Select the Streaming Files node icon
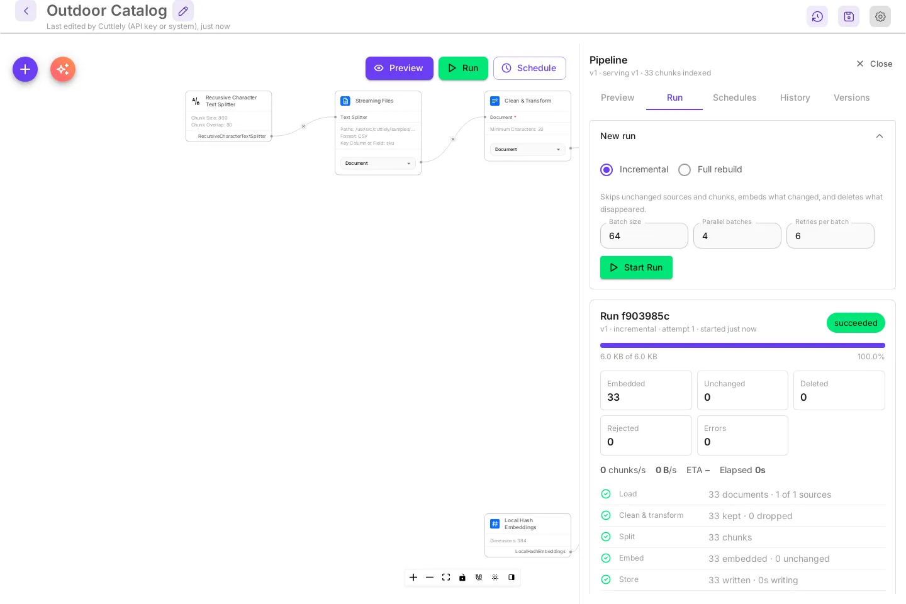 (x=345, y=101)
